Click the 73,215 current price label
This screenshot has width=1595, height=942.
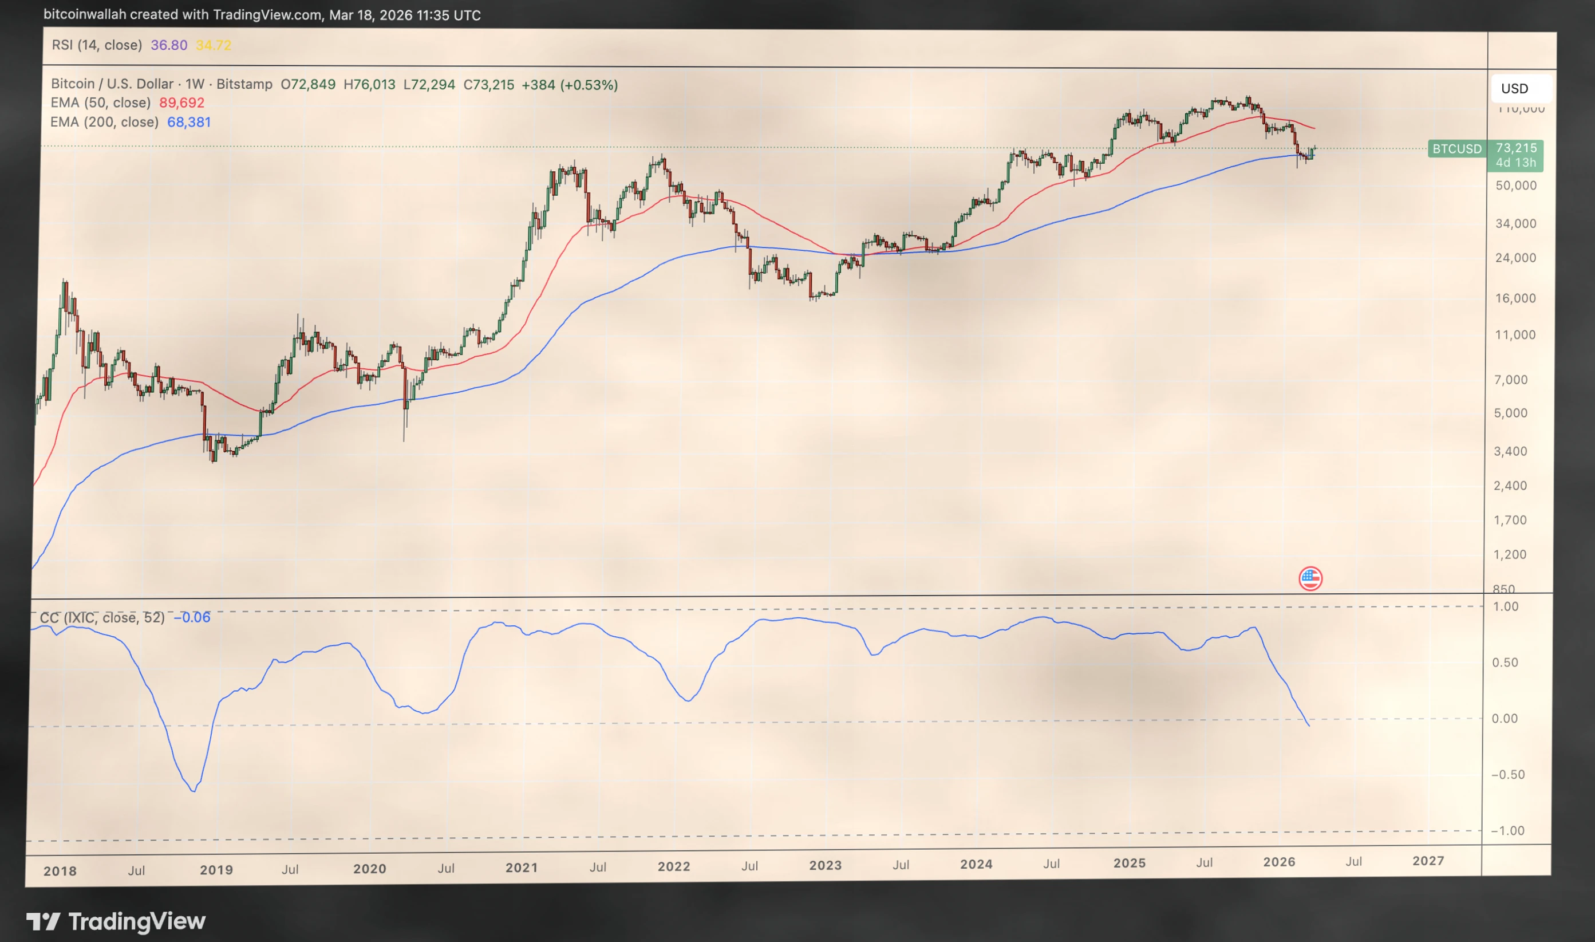coord(1515,148)
